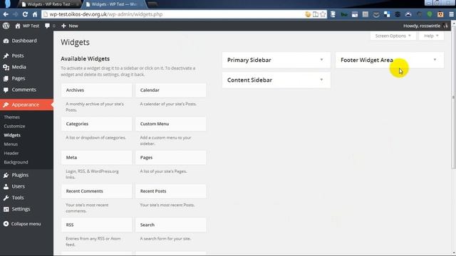Click the New button in admin bar

point(70,26)
